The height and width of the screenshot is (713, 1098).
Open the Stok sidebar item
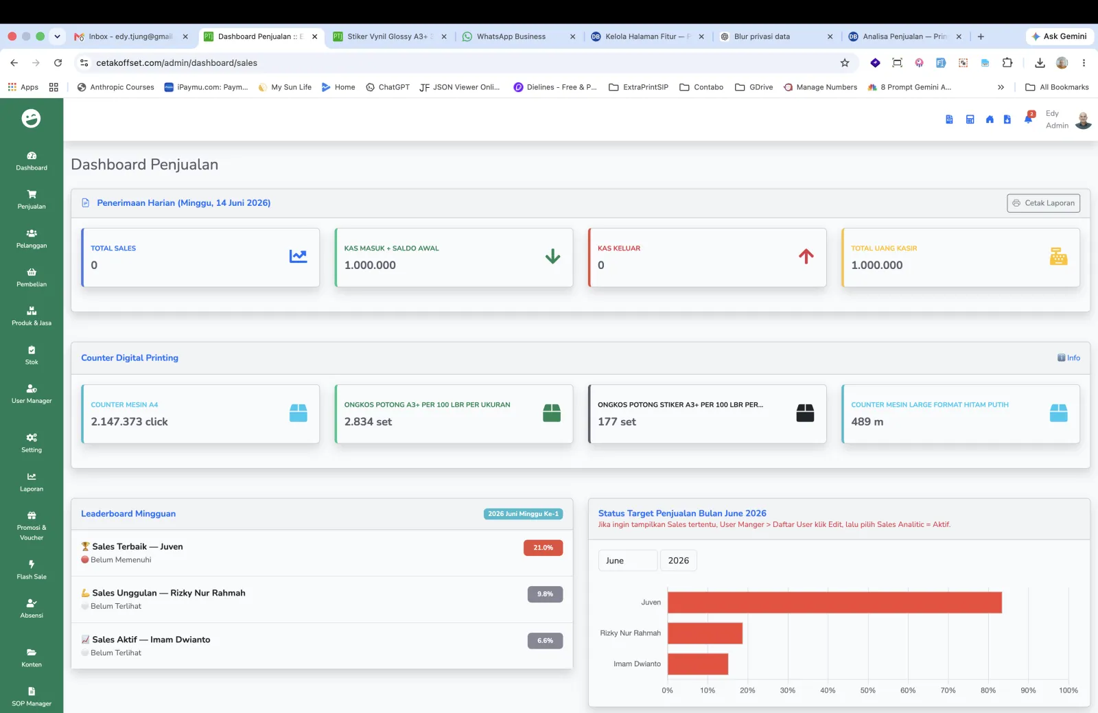(x=32, y=355)
